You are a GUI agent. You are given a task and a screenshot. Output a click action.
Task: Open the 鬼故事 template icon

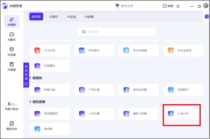click(x=37, y=129)
